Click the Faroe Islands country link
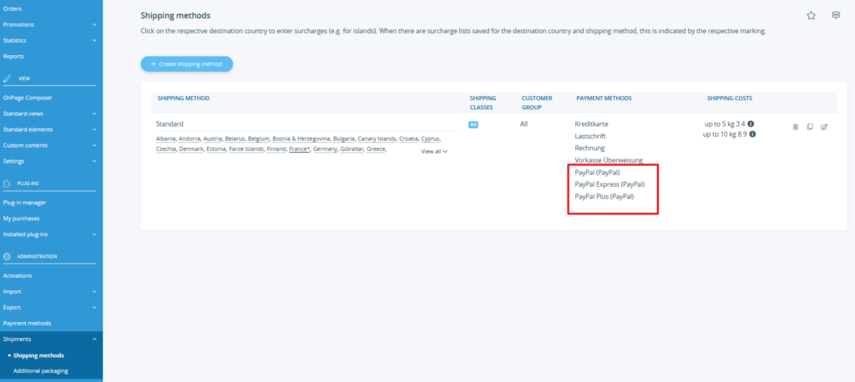Screen dimensions: 855x382 pyautogui.click(x=246, y=148)
